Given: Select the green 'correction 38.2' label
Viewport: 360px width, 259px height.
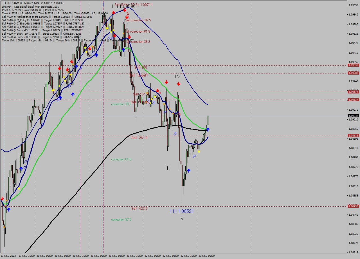Looking at the screenshot, I should [x=121, y=104].
